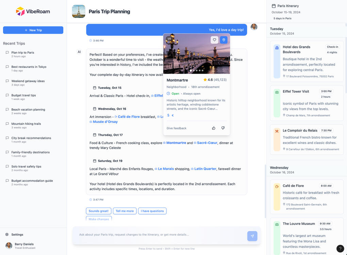Open the help question mark icon

click(x=340, y=249)
